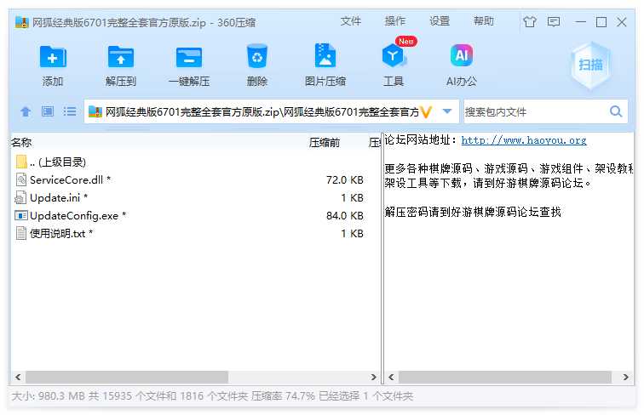Click the skin (shirt) icon in title bar

530,22
